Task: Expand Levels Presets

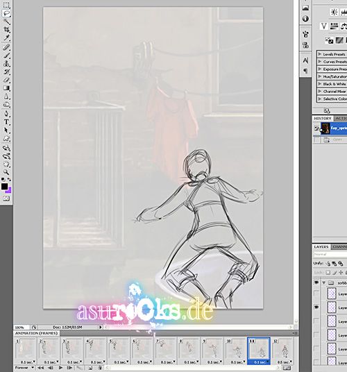Action: click(319, 54)
